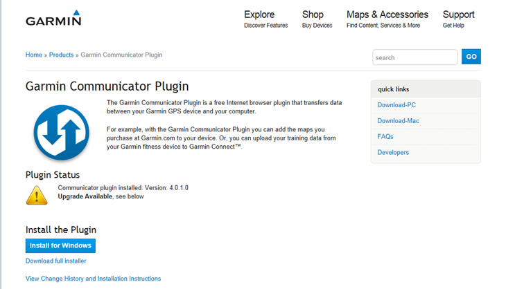This screenshot has width=506, height=289.
Task: Open View Change History and Installation Instructions
Action: point(94,279)
